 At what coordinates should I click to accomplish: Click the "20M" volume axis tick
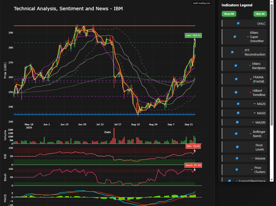pos(10,130)
